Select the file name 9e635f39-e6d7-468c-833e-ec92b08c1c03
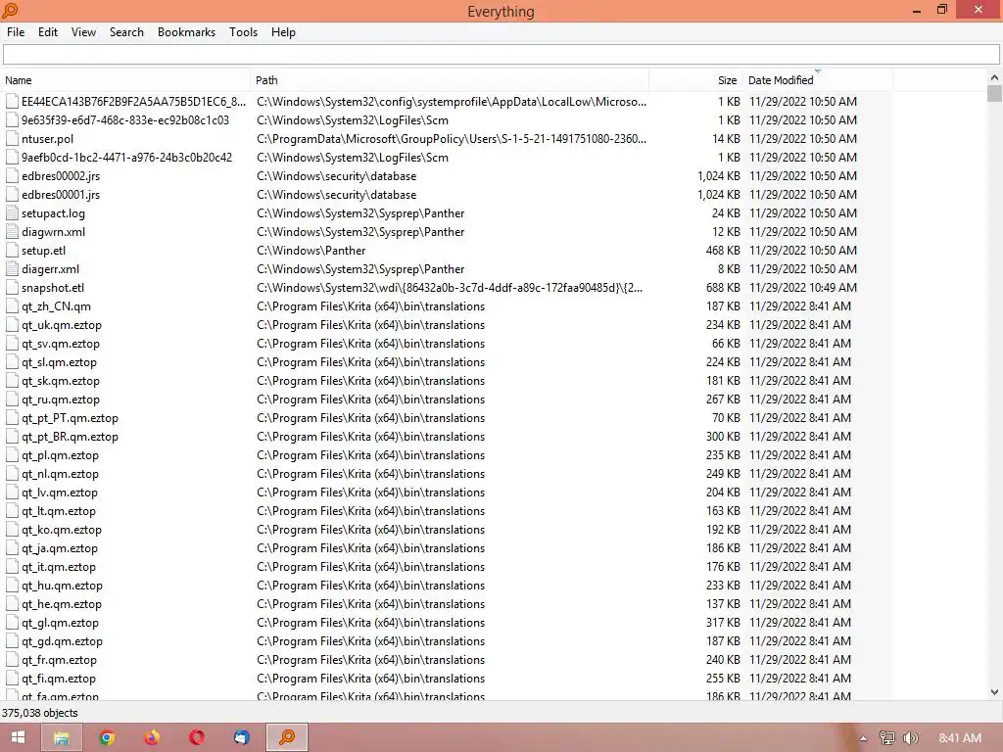The height and width of the screenshot is (752, 1003). [x=124, y=120]
